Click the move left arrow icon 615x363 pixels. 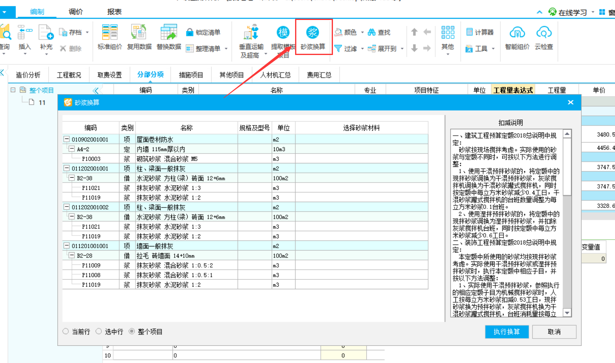[x=427, y=32]
